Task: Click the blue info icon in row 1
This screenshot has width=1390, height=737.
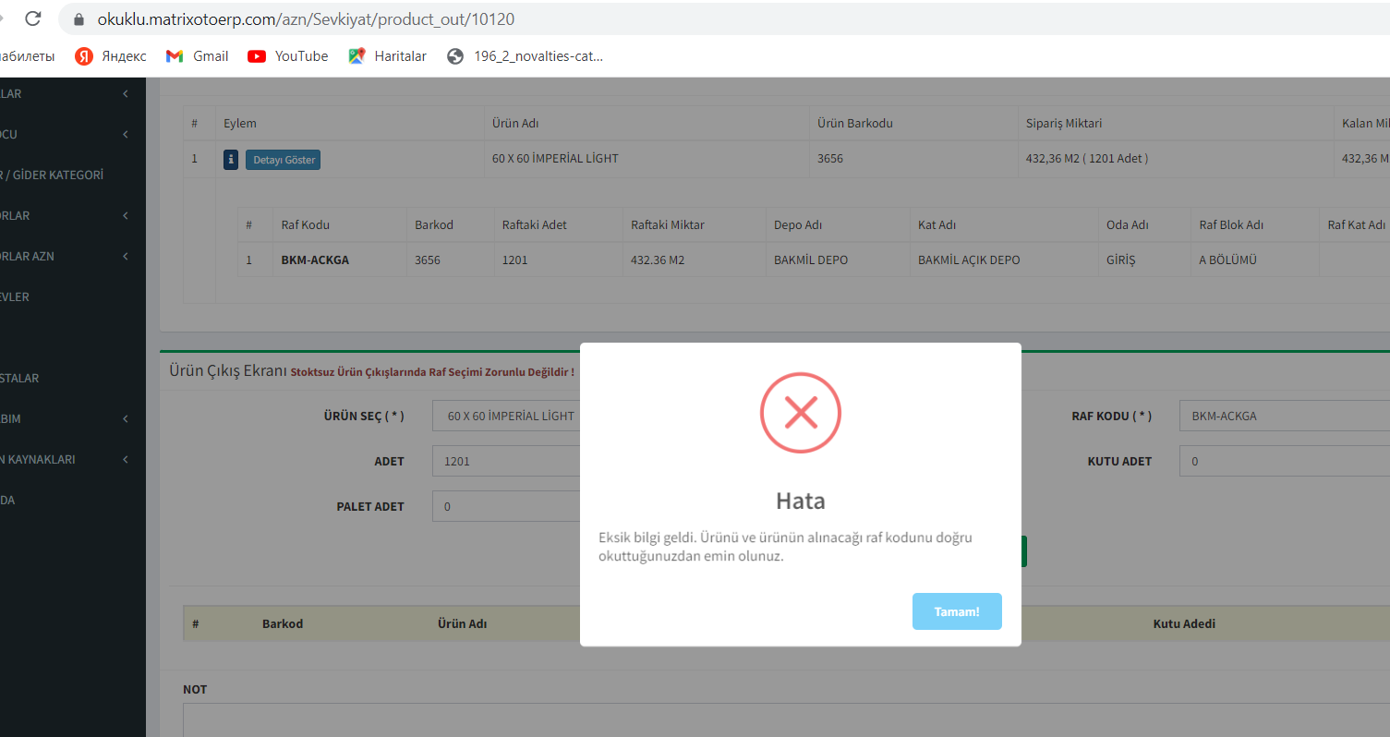Action: [x=231, y=160]
